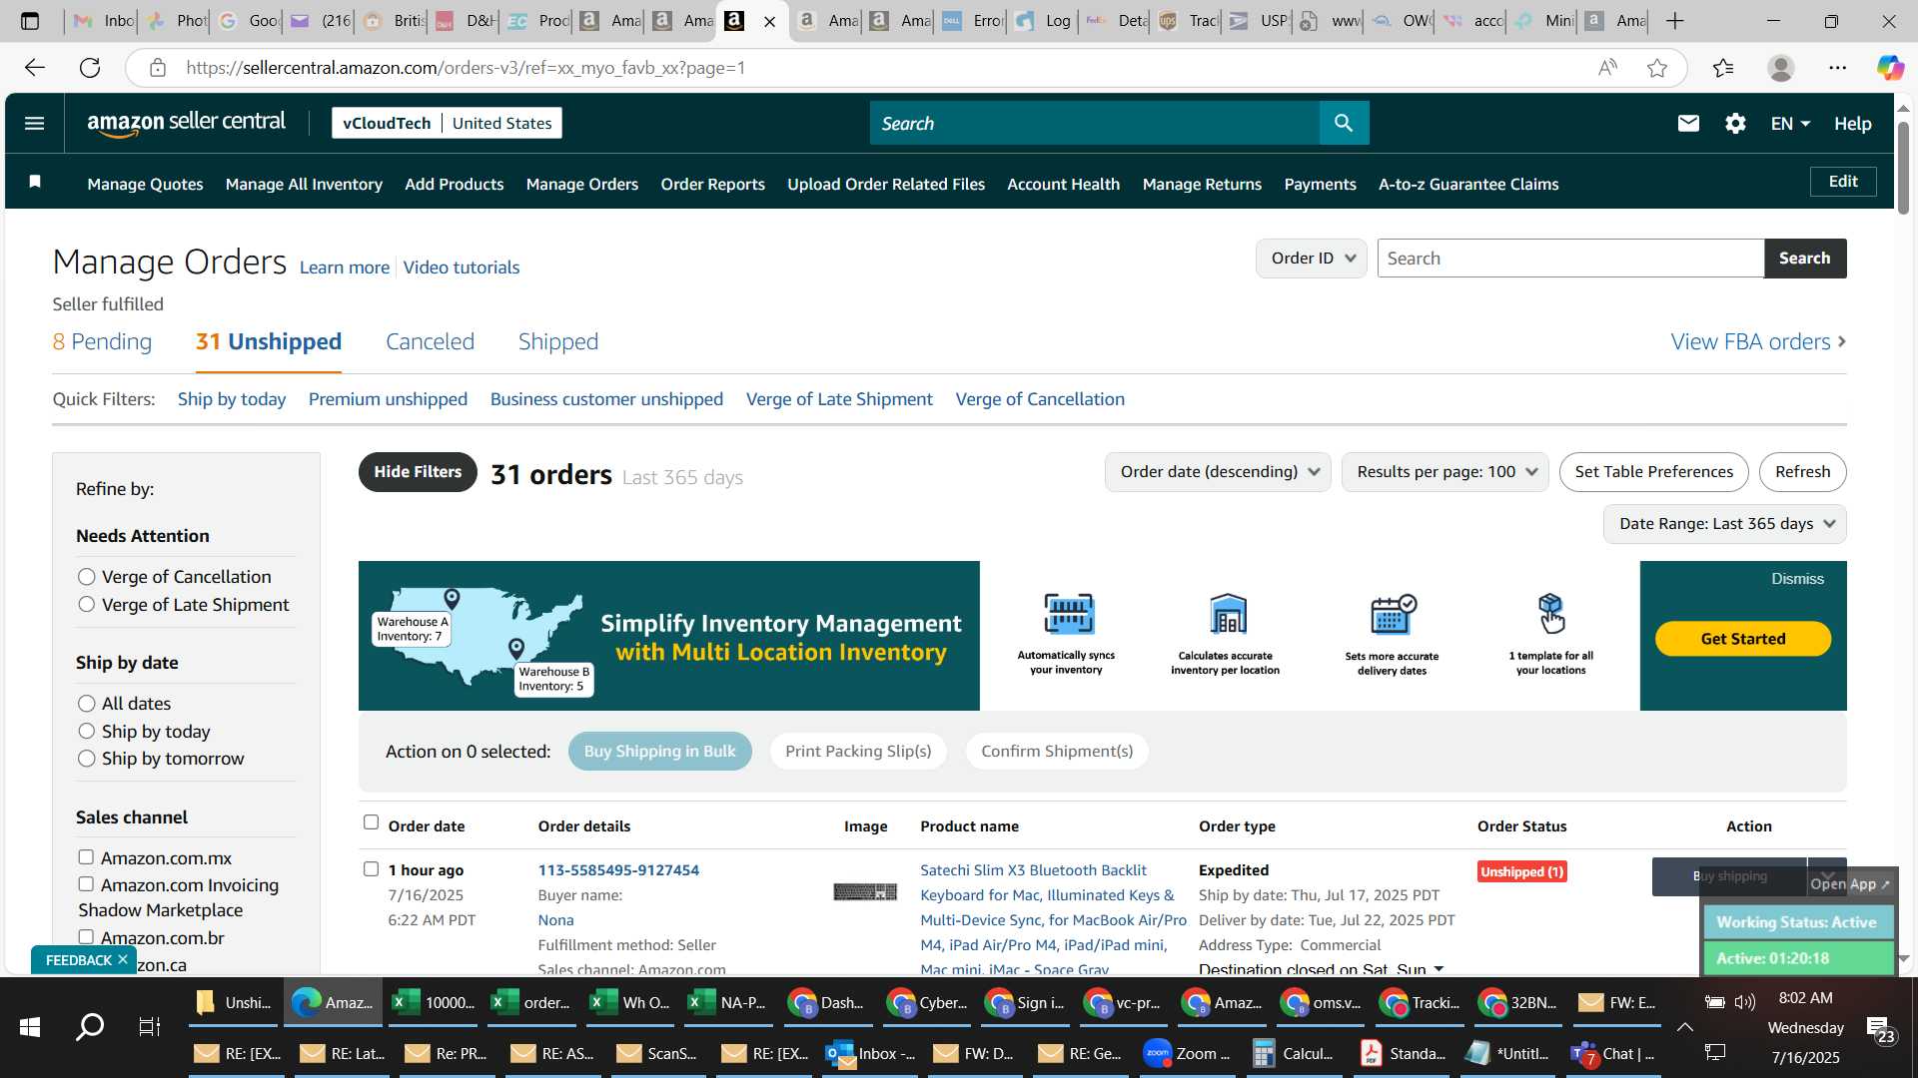Open Windows Start menu
Image resolution: width=1918 pixels, height=1078 pixels.
29,1026
